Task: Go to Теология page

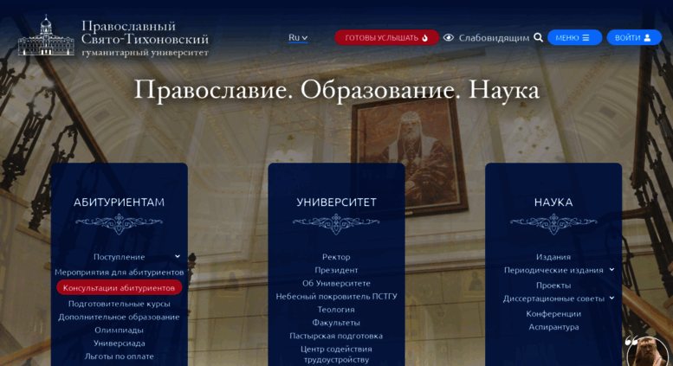Action: [x=336, y=310]
